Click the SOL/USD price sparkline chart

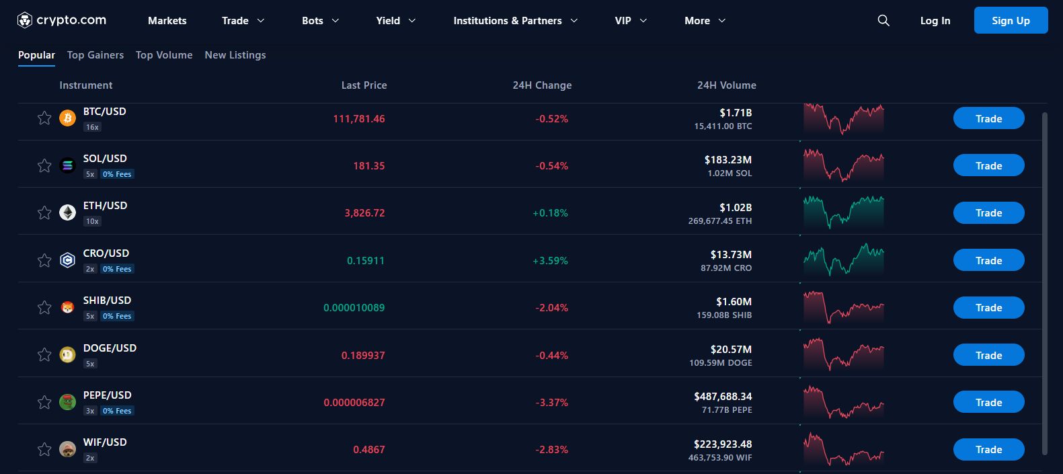843,165
